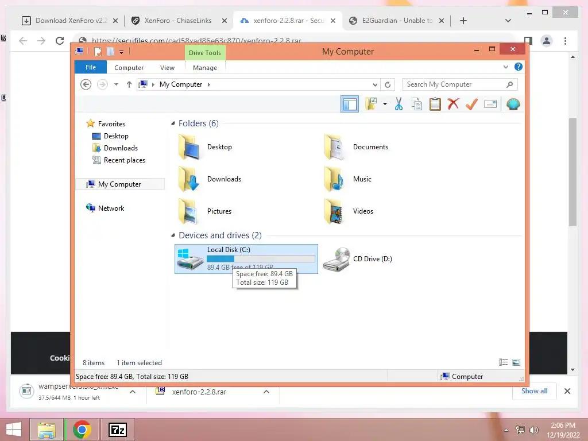
Task: Expand wampserver download options chevron
Action: (x=133, y=392)
